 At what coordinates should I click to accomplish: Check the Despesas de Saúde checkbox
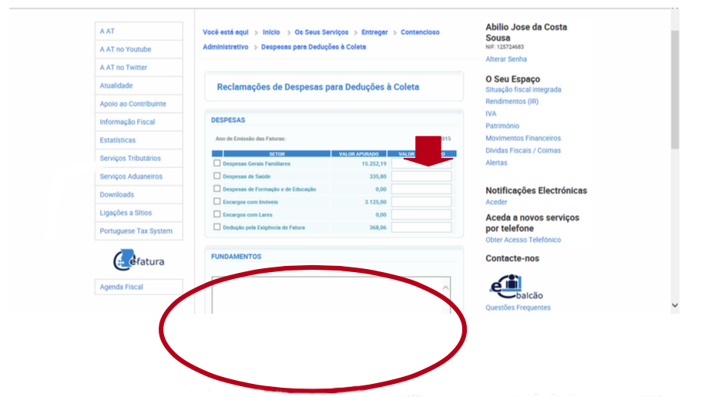216,176
